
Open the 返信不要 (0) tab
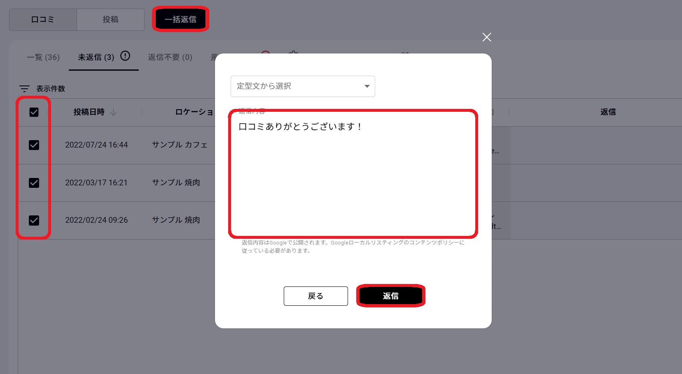[170, 57]
